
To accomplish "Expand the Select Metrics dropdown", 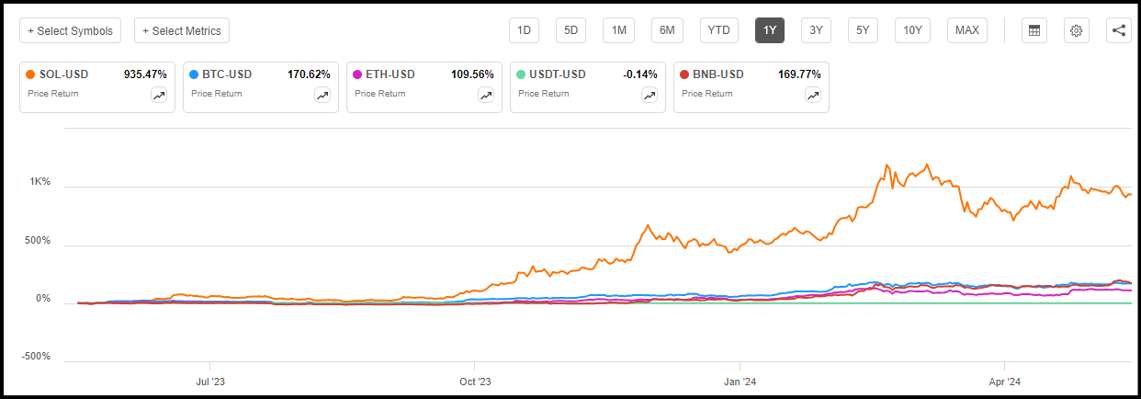I will pos(182,30).
